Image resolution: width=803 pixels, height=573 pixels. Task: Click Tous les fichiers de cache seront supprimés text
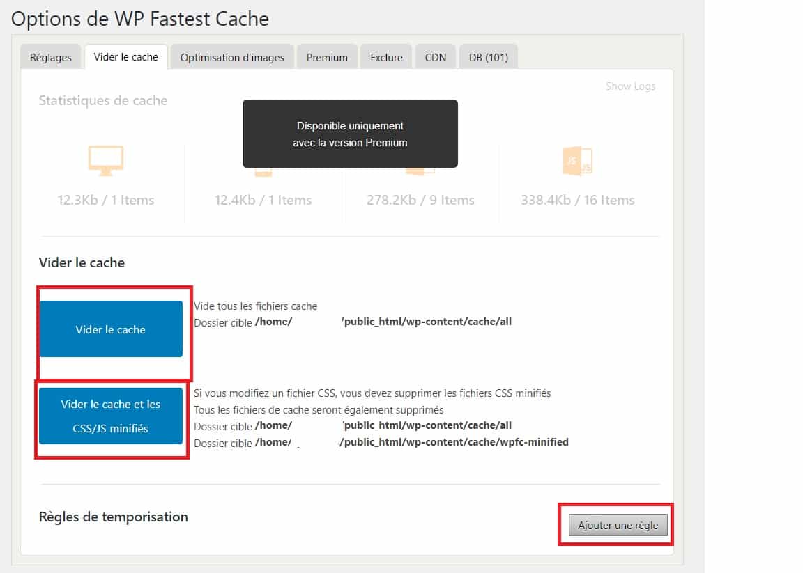coord(319,410)
